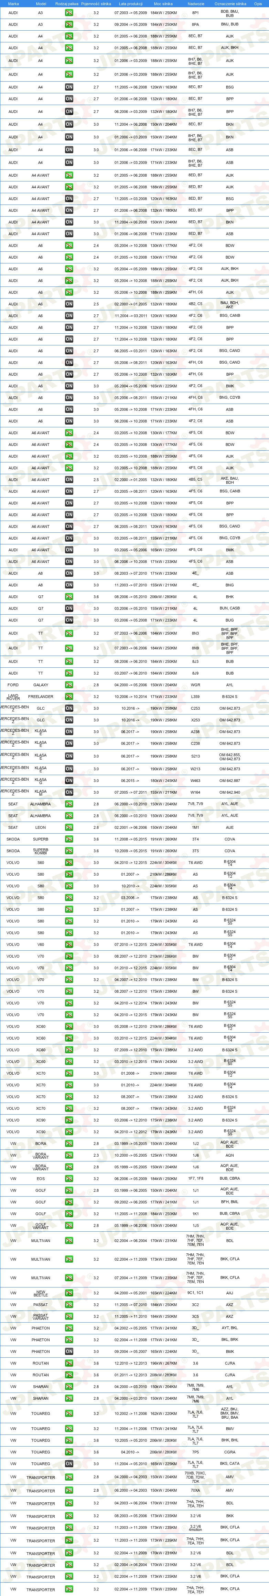The image size is (269, 1596).
Task: Click diesel ON icon in Audi A6 Avant 4B5 row
Action: [69, 480]
